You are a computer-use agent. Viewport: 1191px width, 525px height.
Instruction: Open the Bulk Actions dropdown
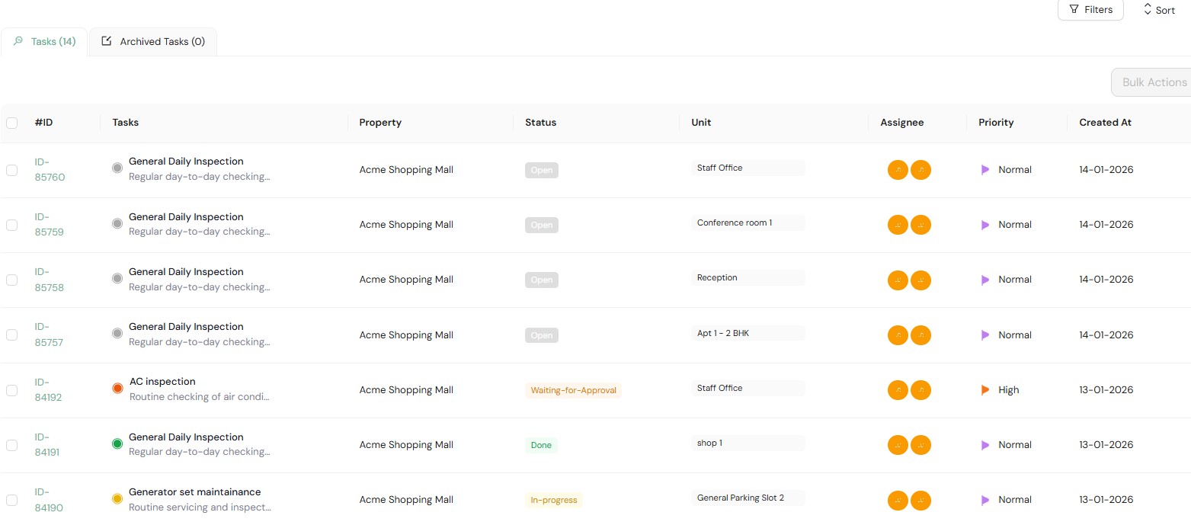point(1151,82)
